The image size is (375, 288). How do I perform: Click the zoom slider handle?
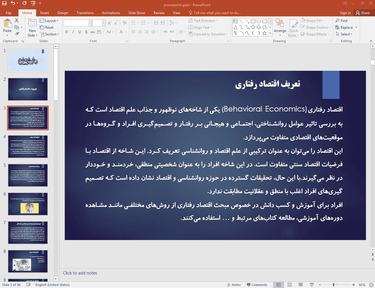coord(334,285)
